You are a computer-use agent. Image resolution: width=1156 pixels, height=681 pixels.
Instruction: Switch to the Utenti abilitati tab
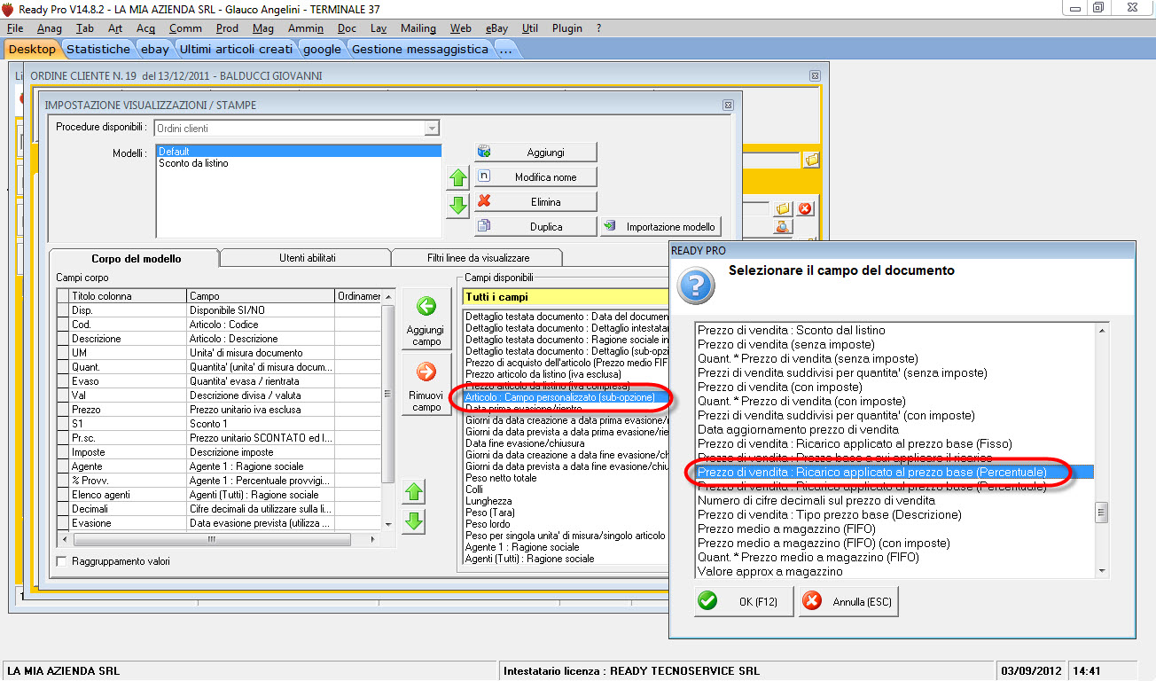coord(305,258)
